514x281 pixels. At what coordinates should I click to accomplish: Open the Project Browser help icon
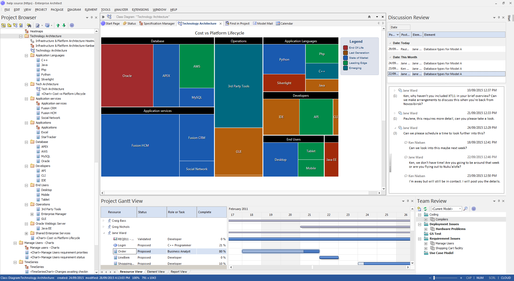72,25
